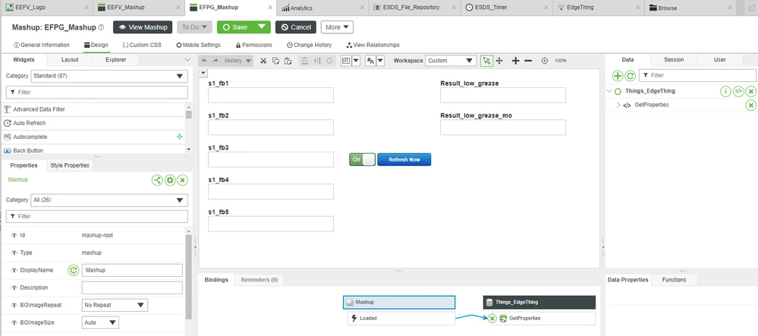
Task: Open properties Category All (26) dropdown
Action: click(x=109, y=199)
